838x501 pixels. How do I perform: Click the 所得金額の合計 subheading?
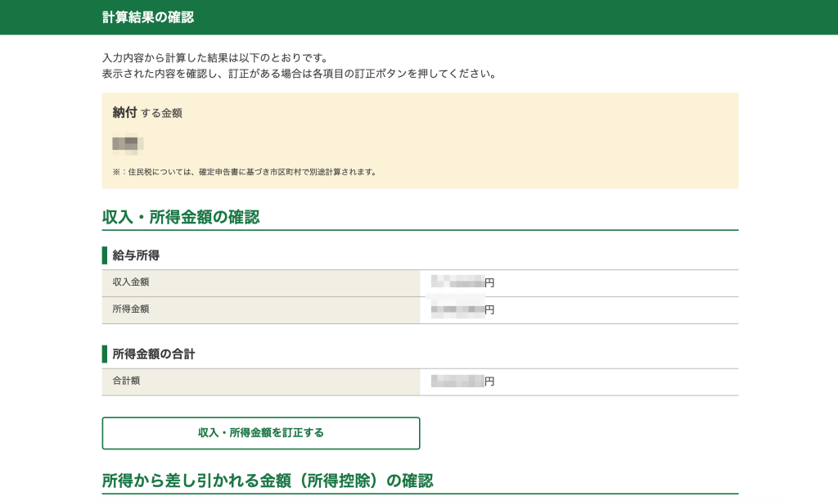(153, 354)
